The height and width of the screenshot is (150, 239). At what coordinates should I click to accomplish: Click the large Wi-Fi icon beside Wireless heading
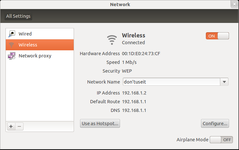click(x=112, y=39)
